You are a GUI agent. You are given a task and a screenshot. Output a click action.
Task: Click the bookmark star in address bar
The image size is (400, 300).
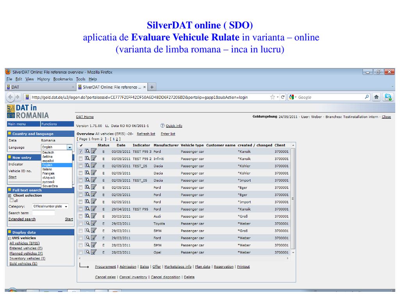pyautogui.click(x=272, y=97)
